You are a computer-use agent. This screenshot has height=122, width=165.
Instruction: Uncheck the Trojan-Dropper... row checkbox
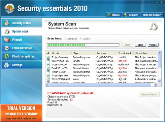48,65
